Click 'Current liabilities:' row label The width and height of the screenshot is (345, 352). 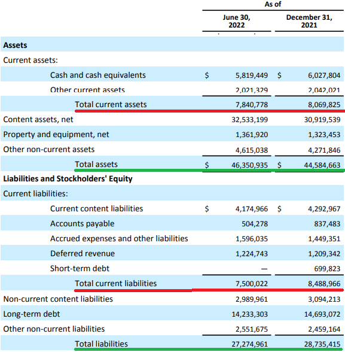pyautogui.click(x=35, y=193)
